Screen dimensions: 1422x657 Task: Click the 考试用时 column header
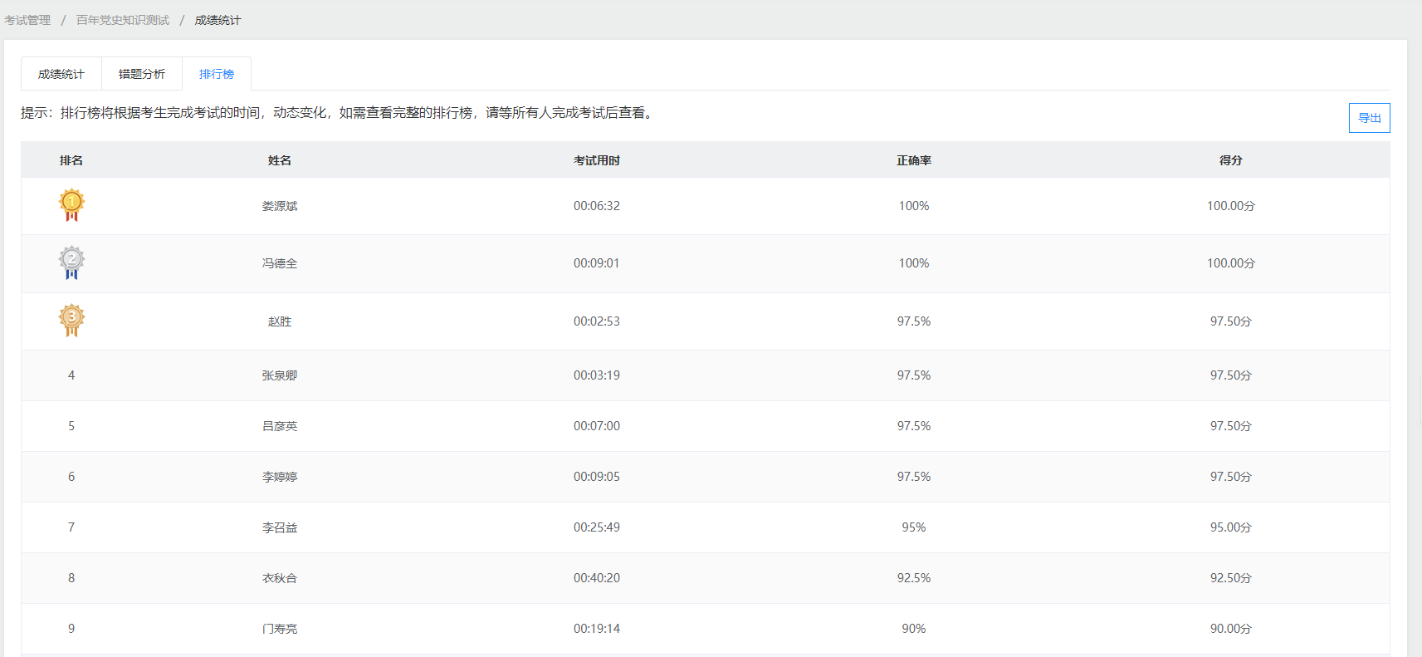click(596, 160)
